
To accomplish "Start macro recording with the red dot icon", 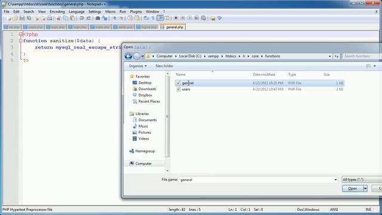I will click(x=175, y=18).
